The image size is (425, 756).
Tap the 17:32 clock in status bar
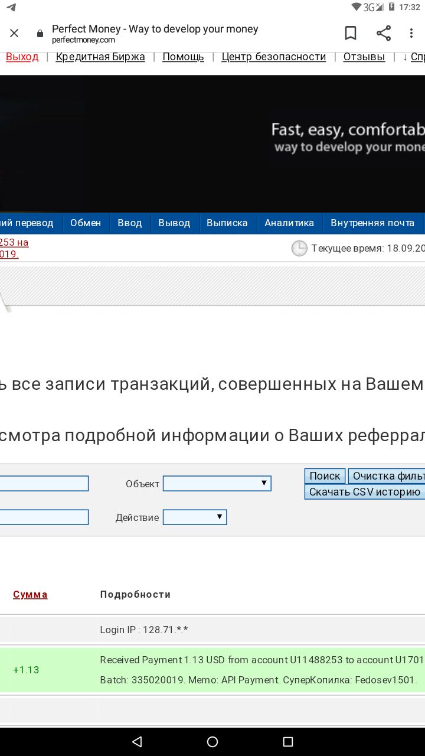(410, 7)
